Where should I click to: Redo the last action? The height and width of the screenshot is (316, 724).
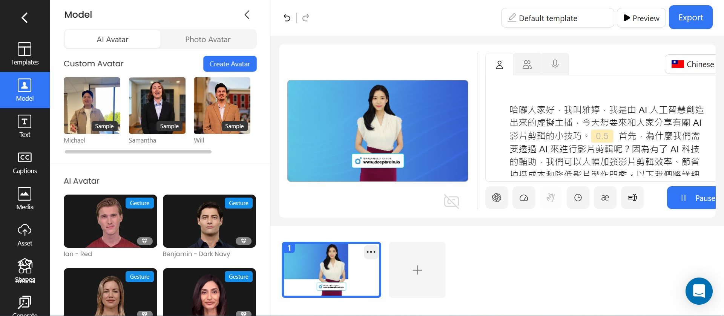[306, 18]
